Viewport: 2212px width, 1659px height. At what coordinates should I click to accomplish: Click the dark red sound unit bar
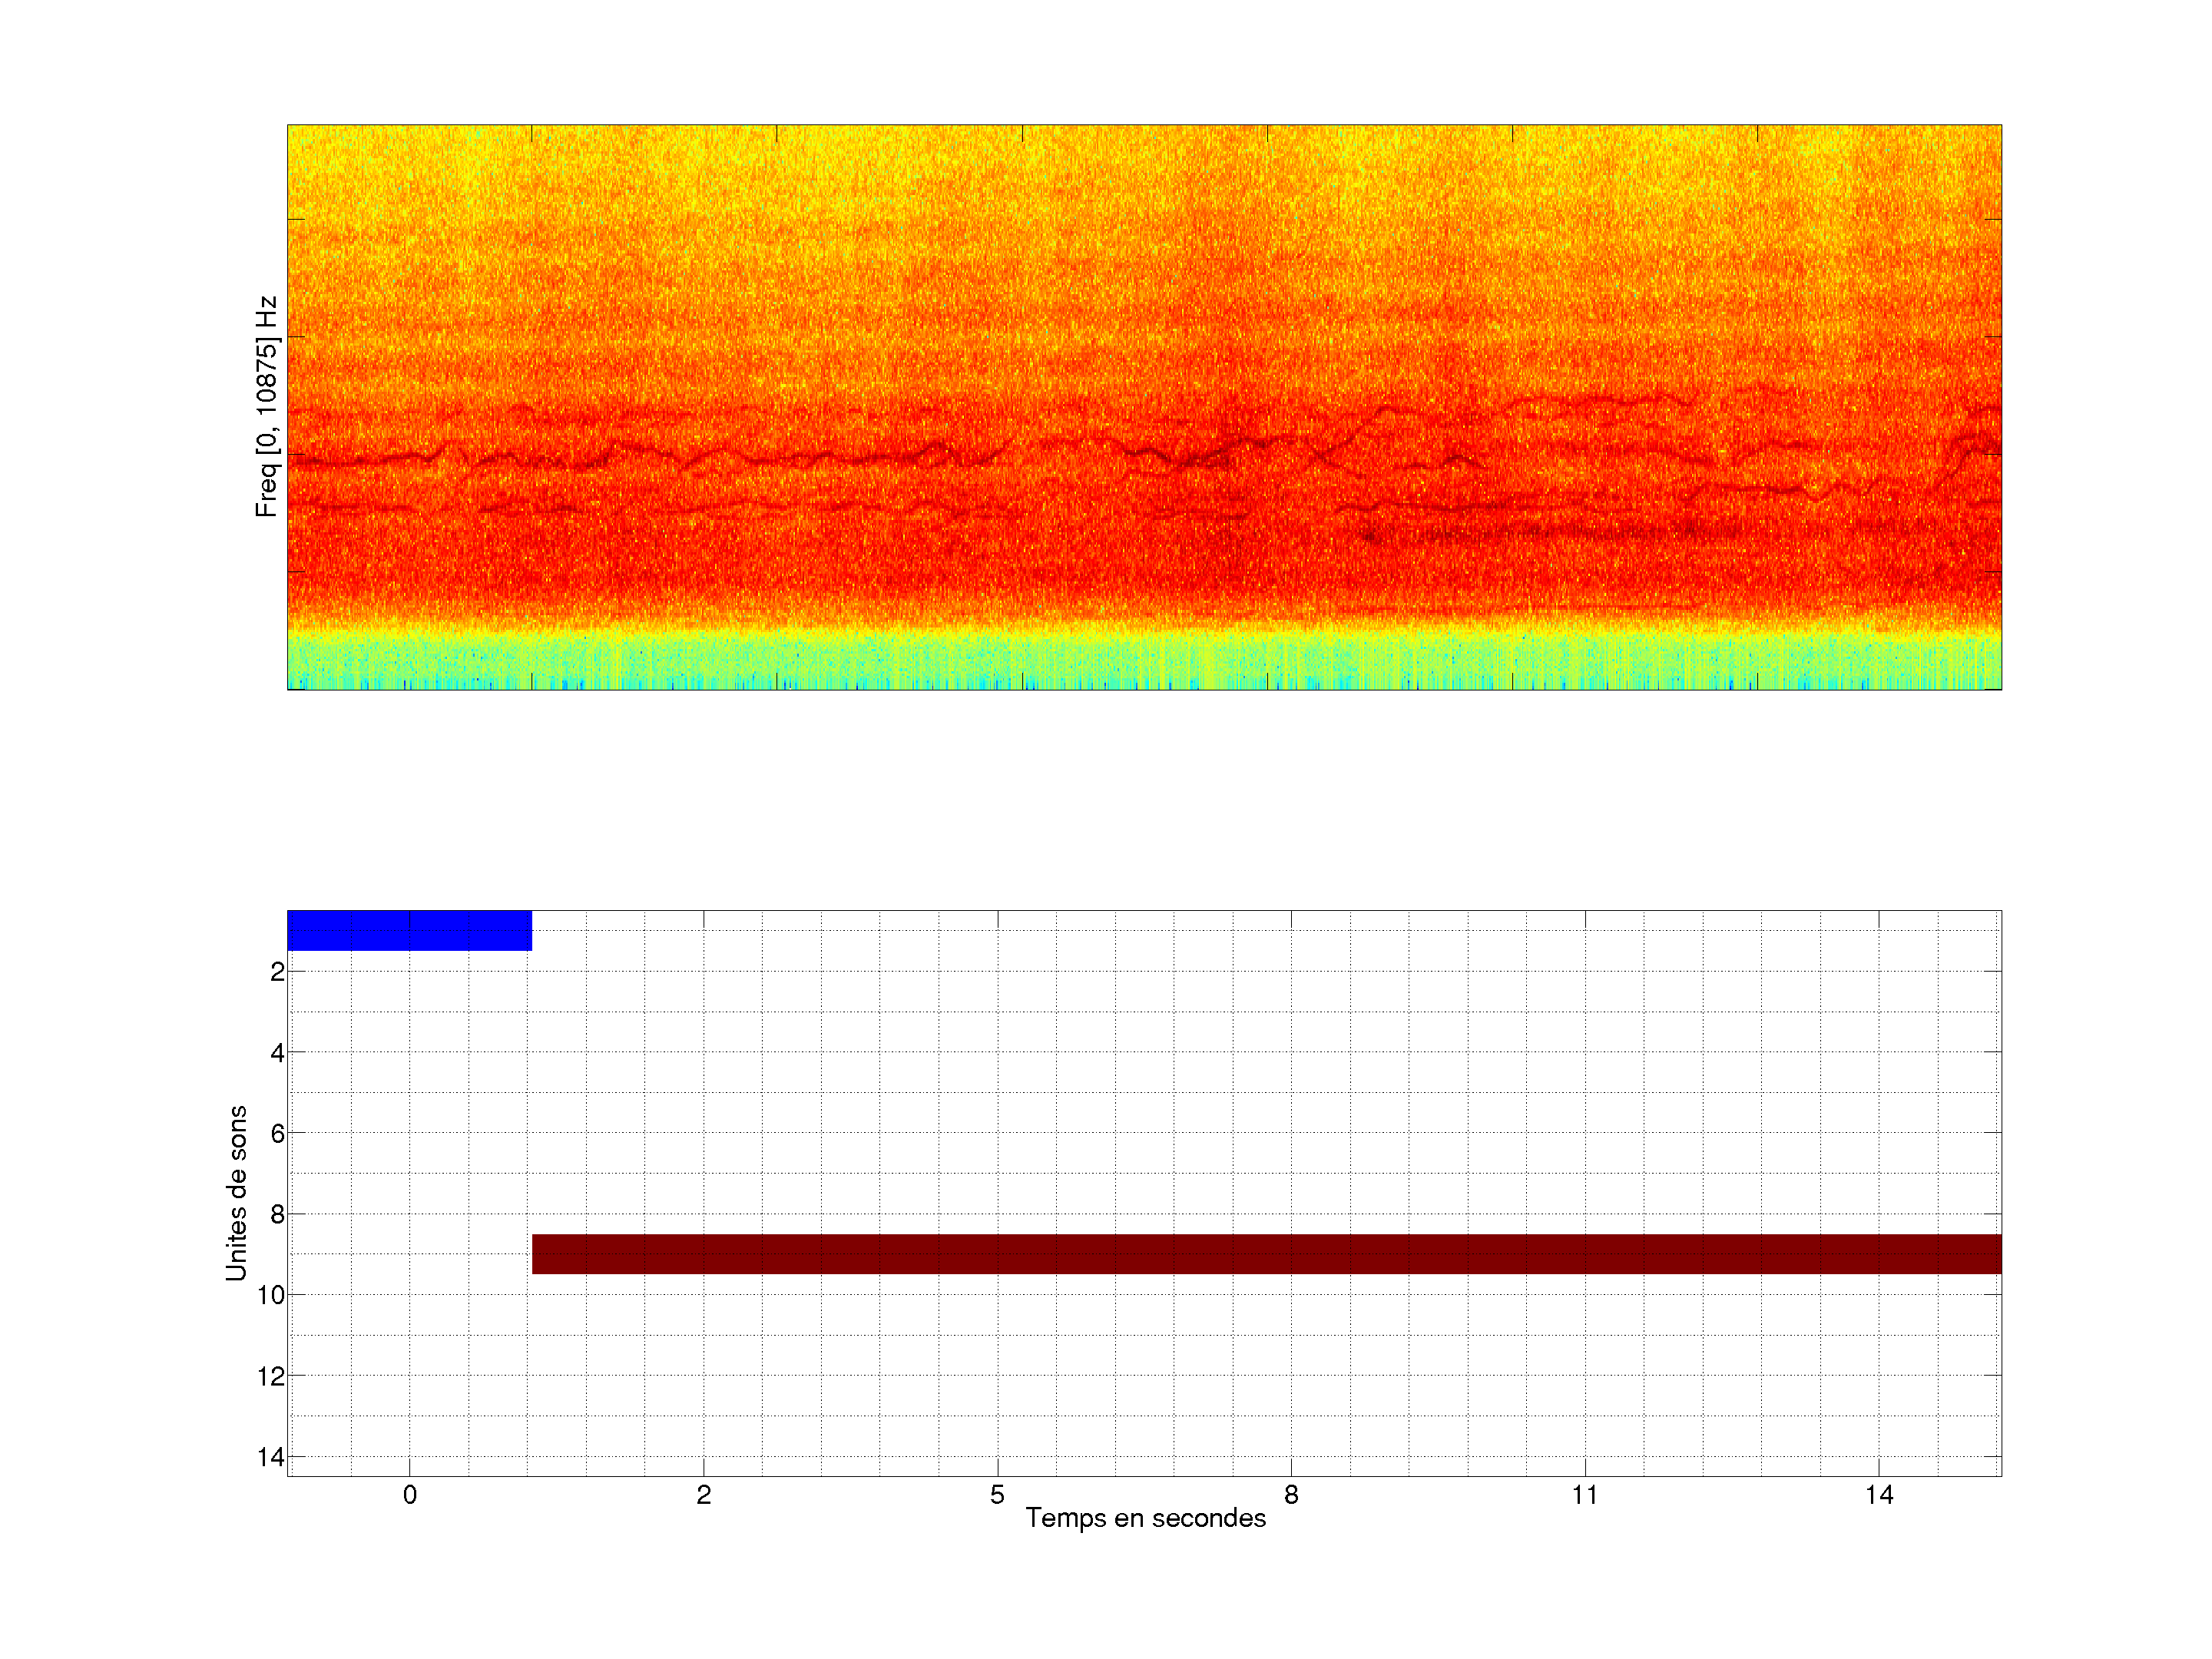point(1266,1253)
